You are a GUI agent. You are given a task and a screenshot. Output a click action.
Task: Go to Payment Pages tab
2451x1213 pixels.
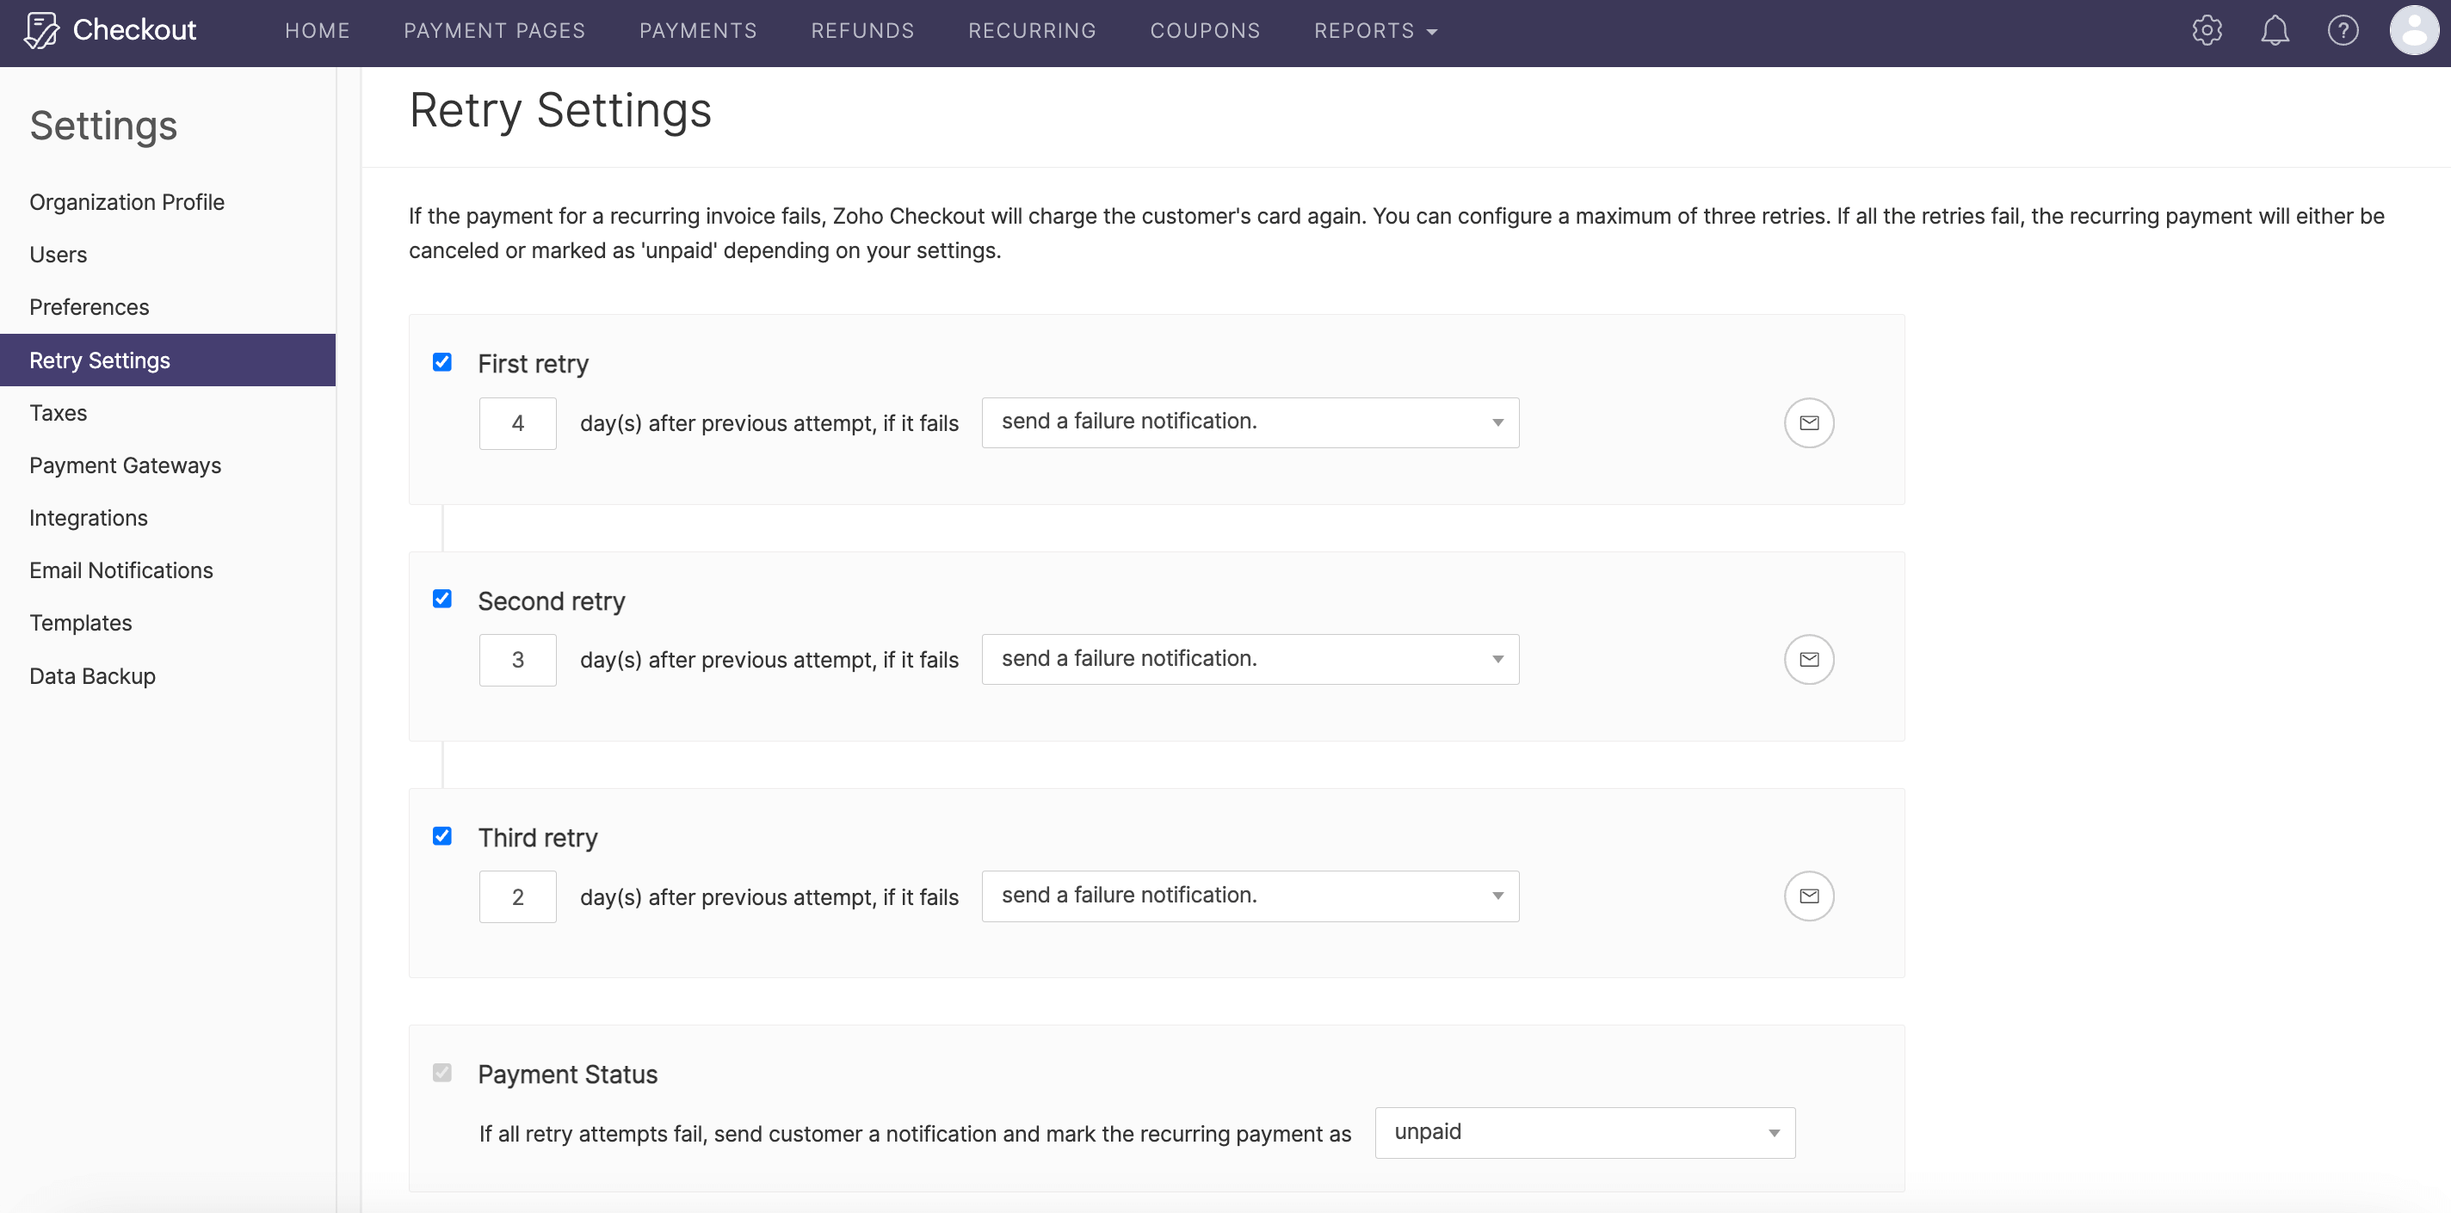(x=494, y=30)
